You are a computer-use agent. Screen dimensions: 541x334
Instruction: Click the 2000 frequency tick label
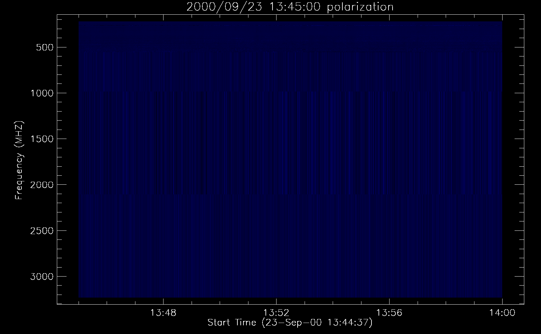point(42,185)
